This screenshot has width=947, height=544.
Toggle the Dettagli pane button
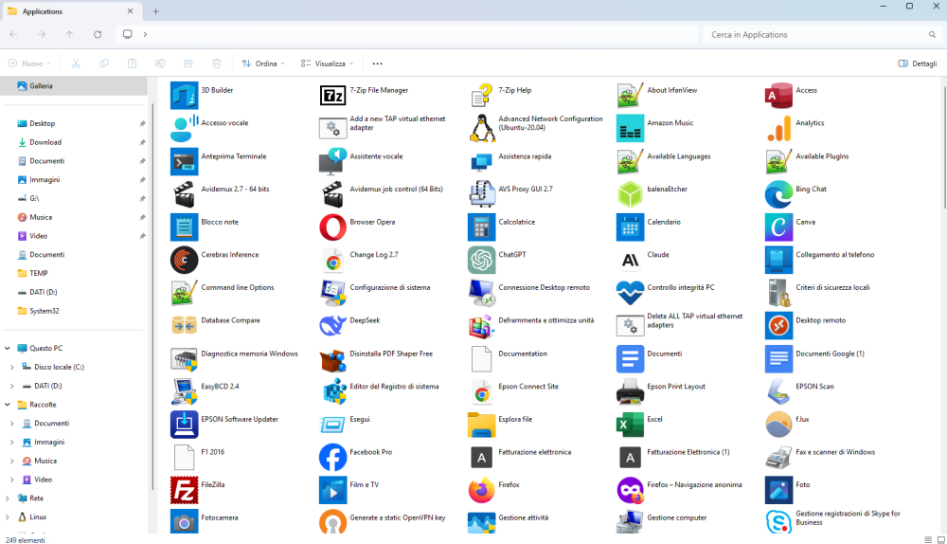[x=917, y=63]
